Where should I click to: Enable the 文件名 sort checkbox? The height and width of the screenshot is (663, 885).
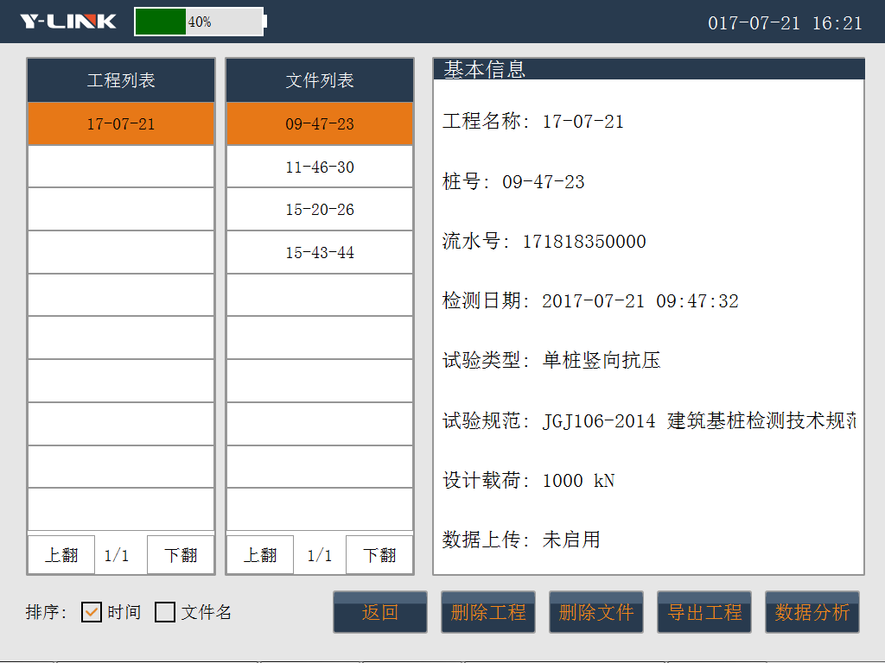[x=165, y=612]
